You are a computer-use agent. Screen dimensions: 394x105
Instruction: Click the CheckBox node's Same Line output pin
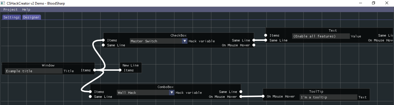tap(254, 40)
